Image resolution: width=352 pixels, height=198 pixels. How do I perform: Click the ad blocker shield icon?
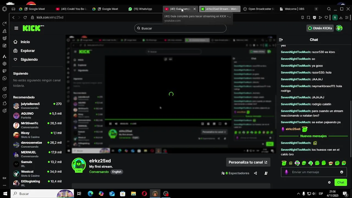[314, 17]
